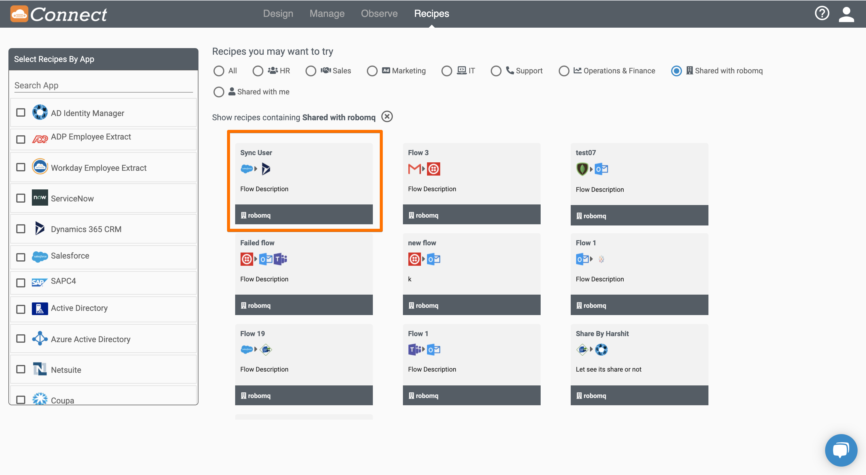The image size is (866, 475).
Task: Click the Dynamics 365 CRM sidebar icon
Action: pos(40,228)
